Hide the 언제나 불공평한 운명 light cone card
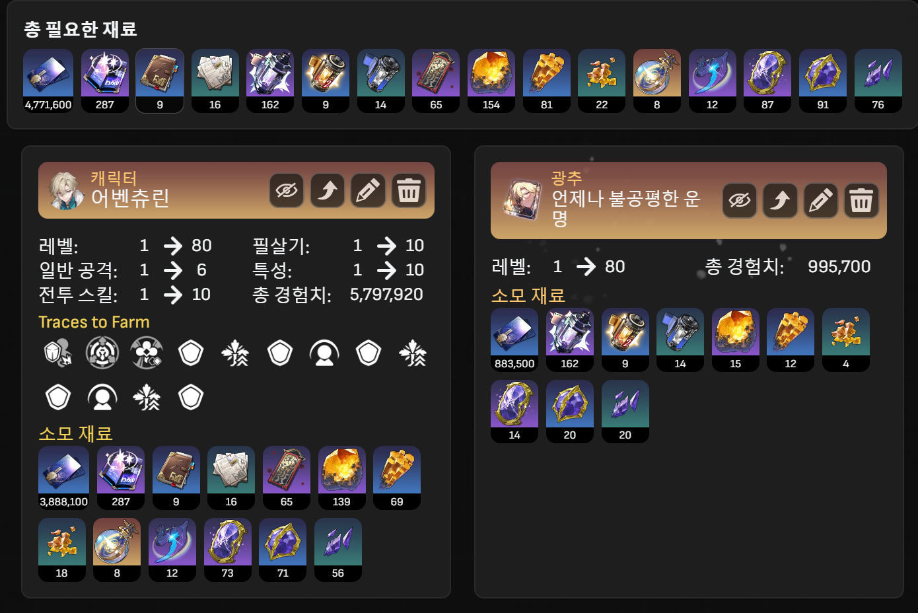Viewport: 918px width, 613px height. coord(740,201)
